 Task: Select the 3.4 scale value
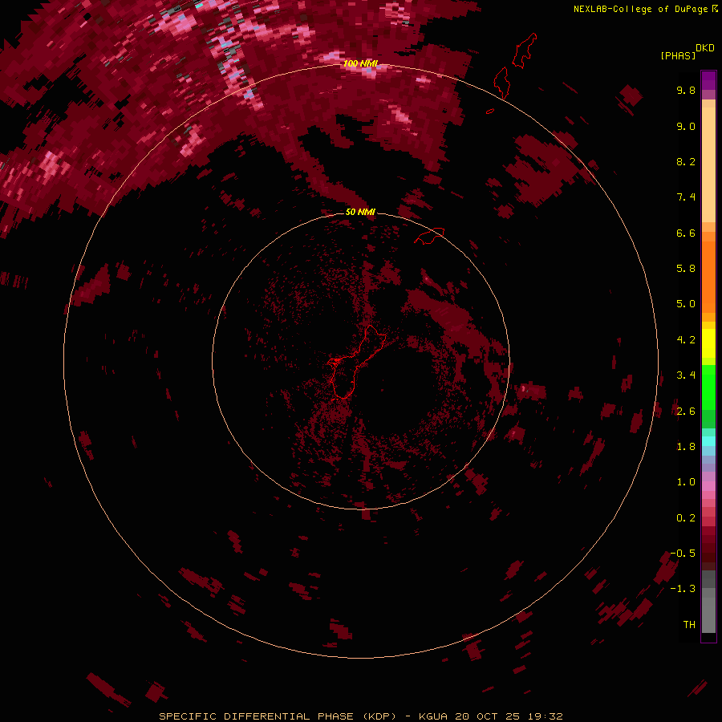pos(686,375)
